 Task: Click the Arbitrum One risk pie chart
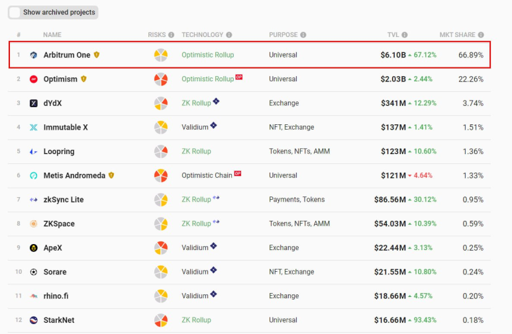161,55
